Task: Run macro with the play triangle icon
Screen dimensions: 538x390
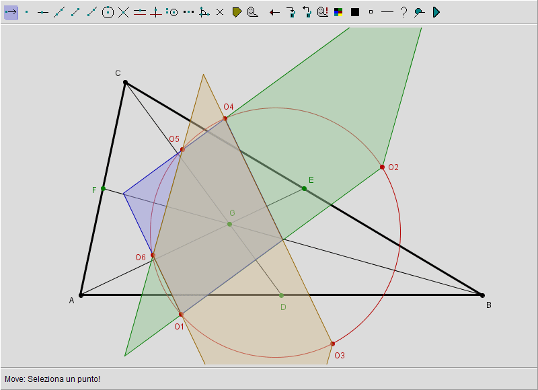Action: (436, 12)
